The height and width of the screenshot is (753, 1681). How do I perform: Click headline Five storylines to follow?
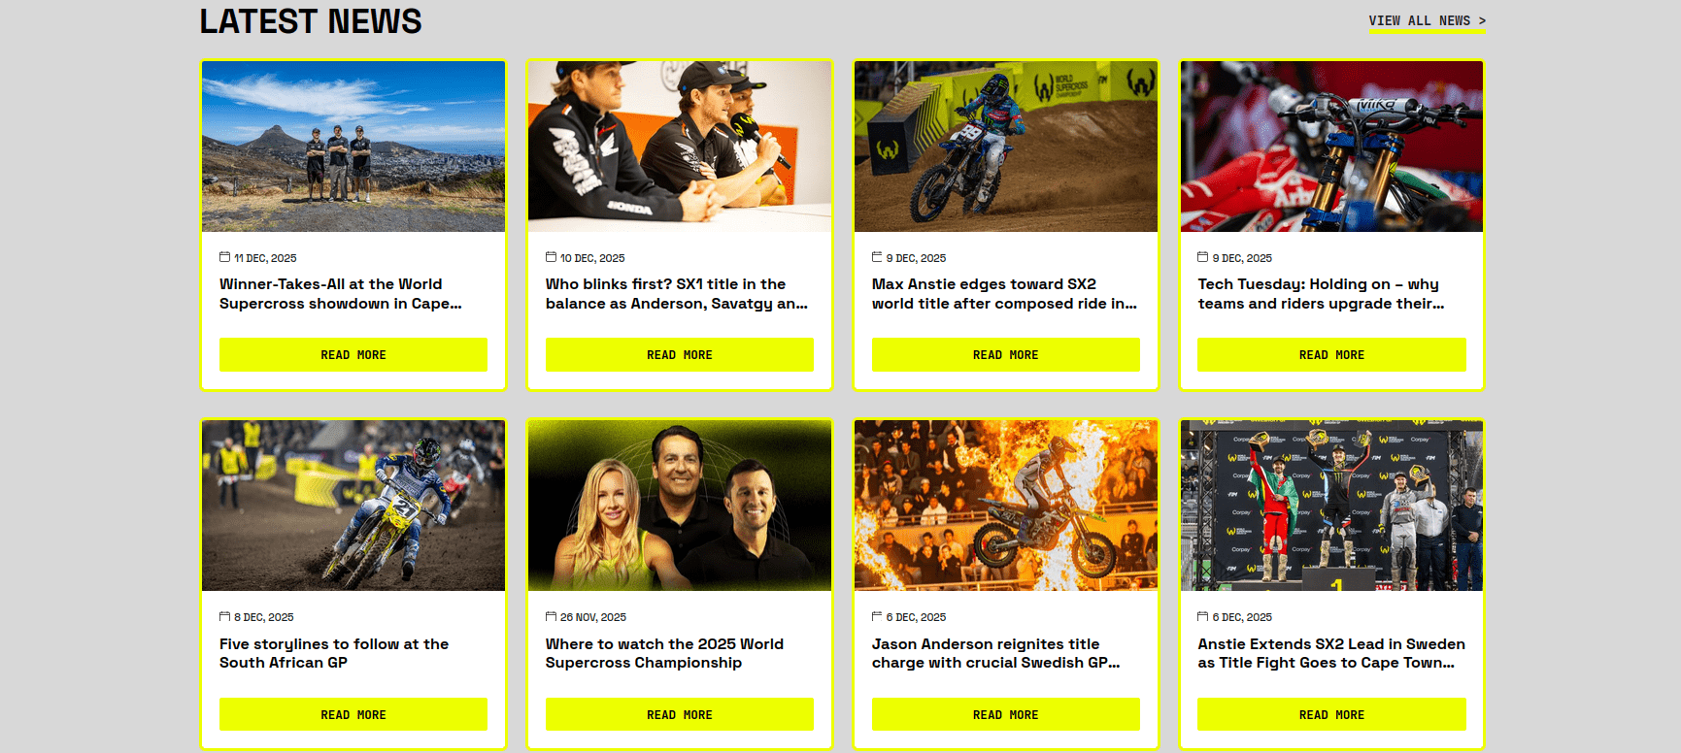(334, 653)
